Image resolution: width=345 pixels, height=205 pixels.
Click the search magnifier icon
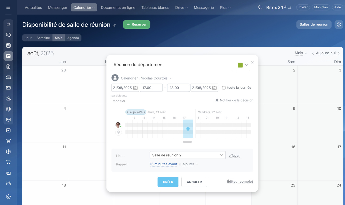260,8
